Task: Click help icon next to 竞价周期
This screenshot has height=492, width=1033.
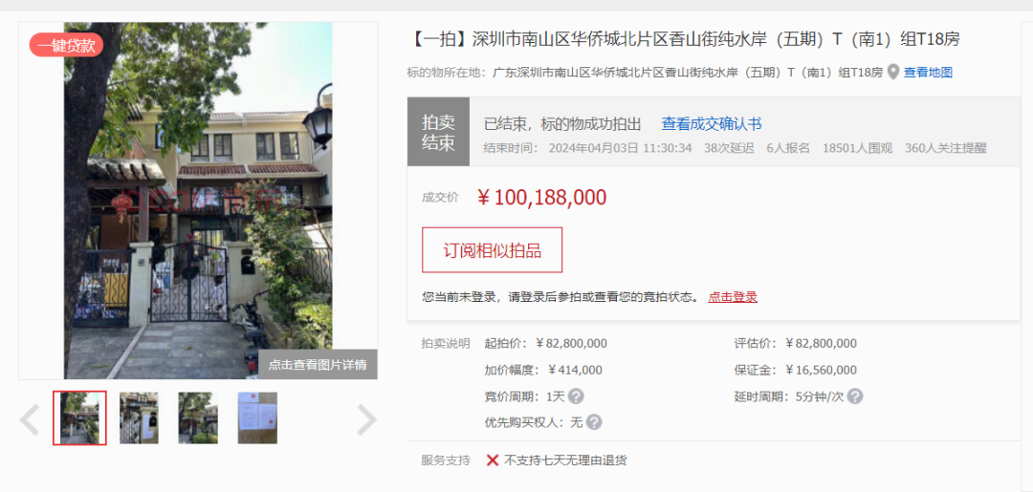Action: 576,396
